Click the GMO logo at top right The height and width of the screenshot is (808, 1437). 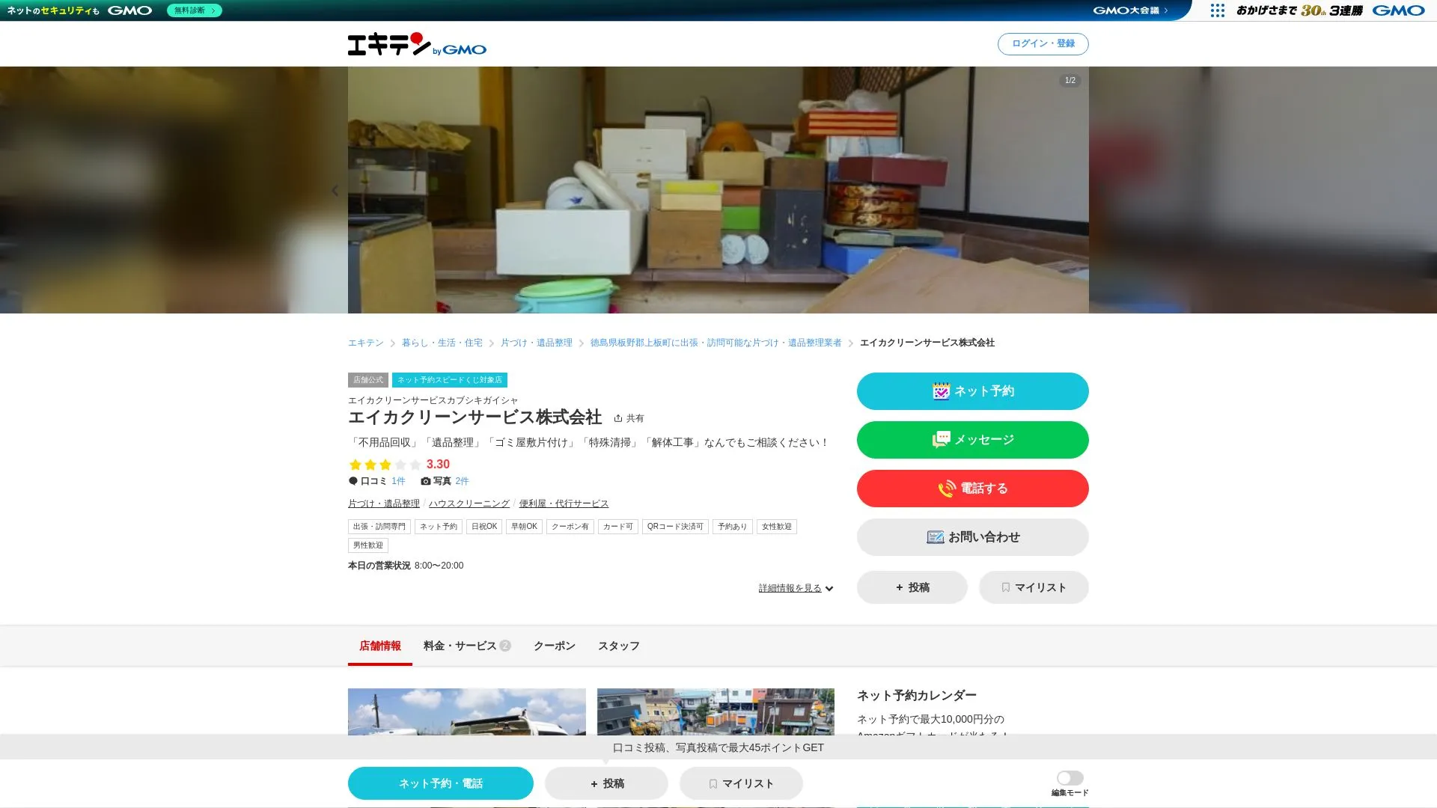pos(1398,10)
